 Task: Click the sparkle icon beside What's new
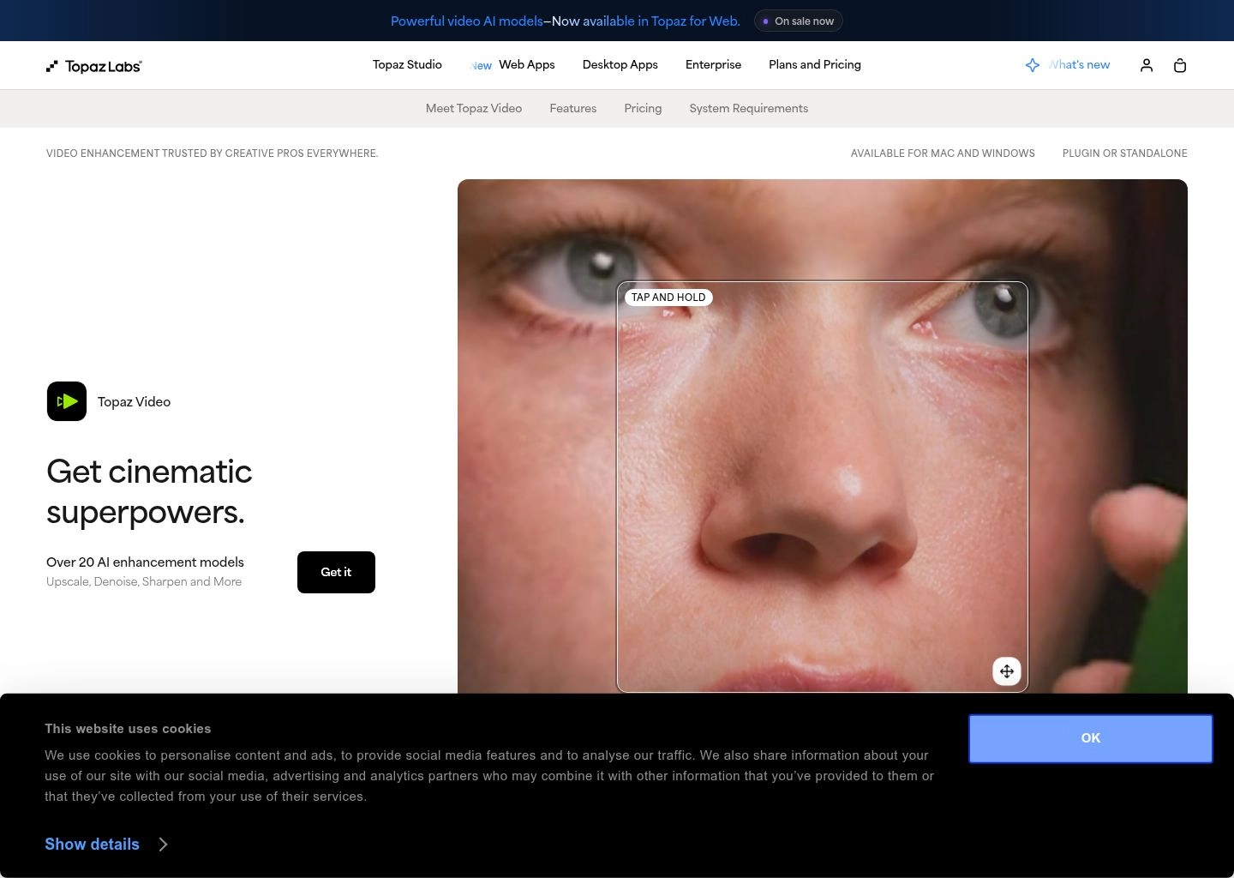pos(1033,65)
